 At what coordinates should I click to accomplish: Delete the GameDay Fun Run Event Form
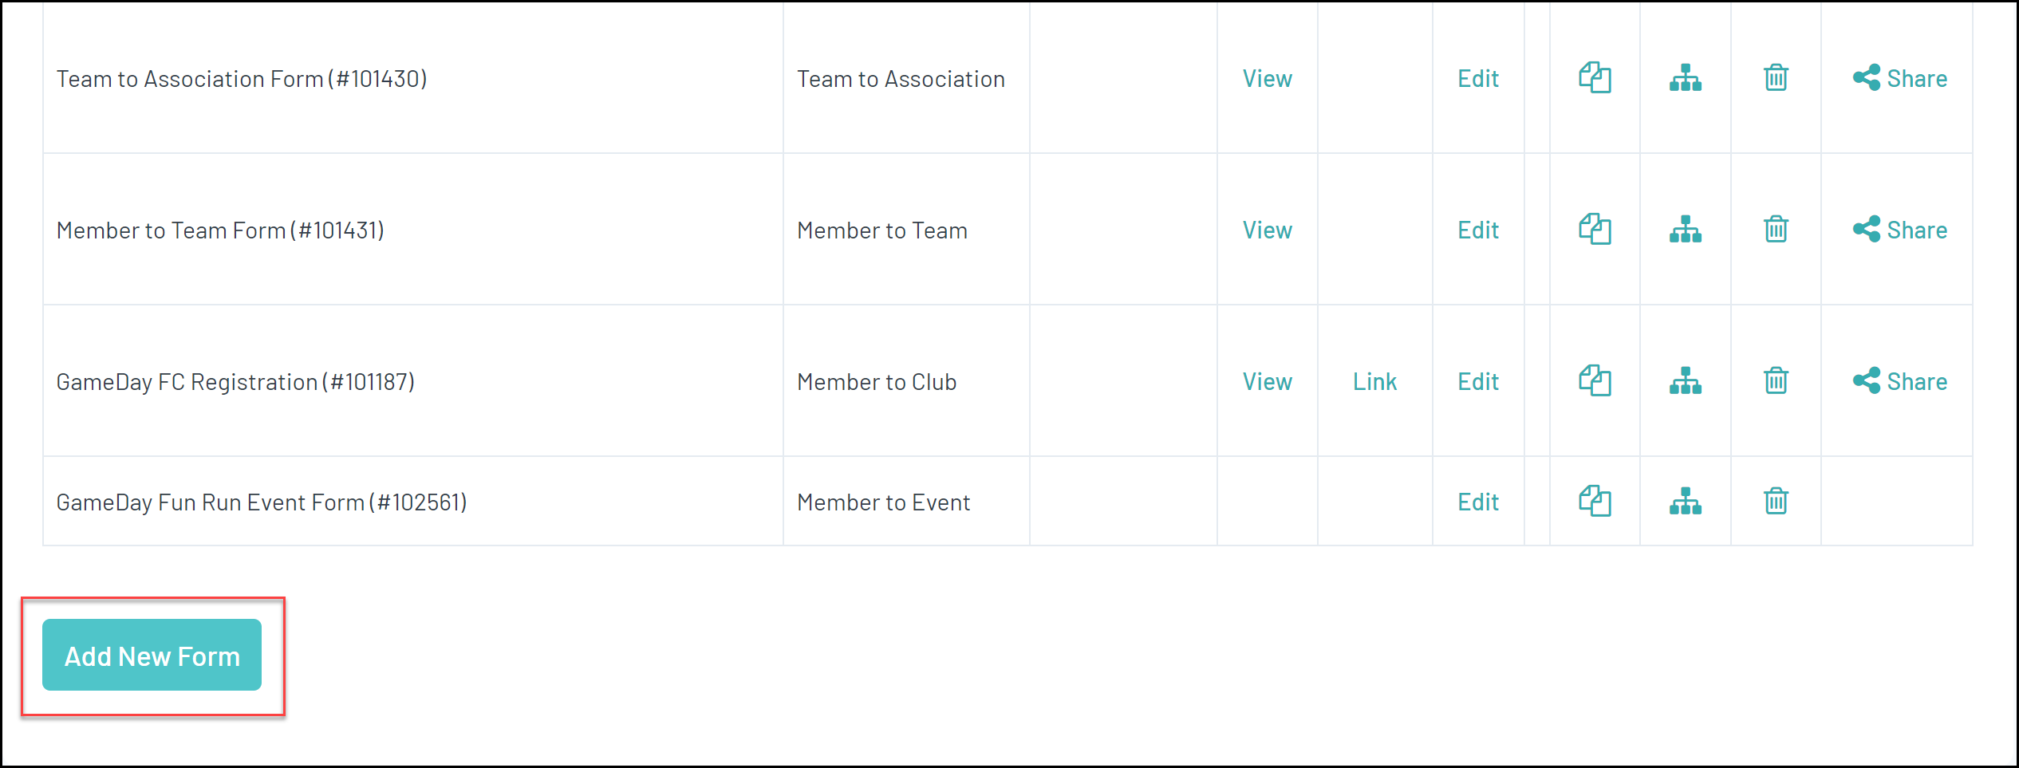[1776, 502]
